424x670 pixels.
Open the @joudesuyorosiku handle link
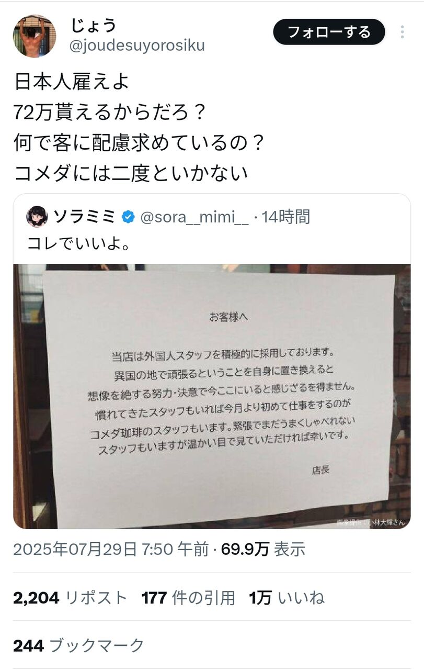coord(137,46)
